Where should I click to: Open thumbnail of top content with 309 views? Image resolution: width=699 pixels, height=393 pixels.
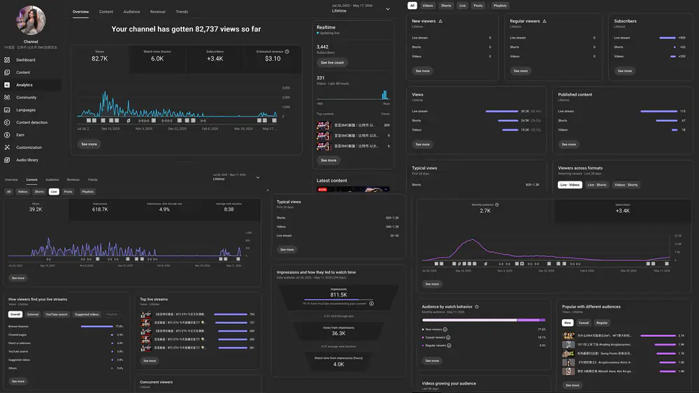tap(323, 126)
